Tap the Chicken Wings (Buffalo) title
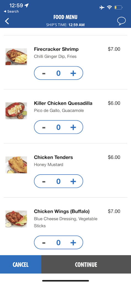The height and width of the screenshot is (284, 131). tap(62, 211)
